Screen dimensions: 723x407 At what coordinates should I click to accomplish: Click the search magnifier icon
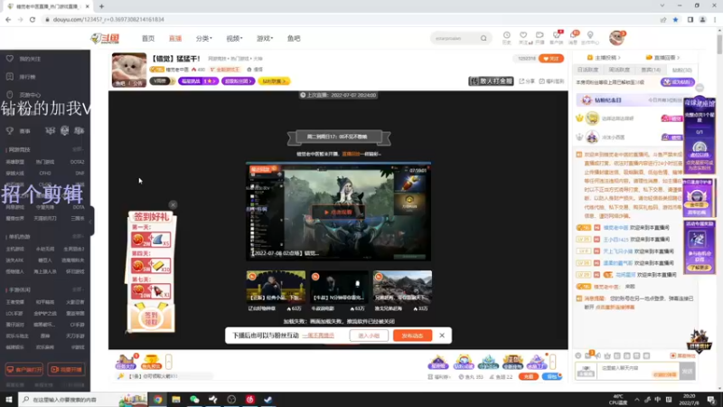484,38
